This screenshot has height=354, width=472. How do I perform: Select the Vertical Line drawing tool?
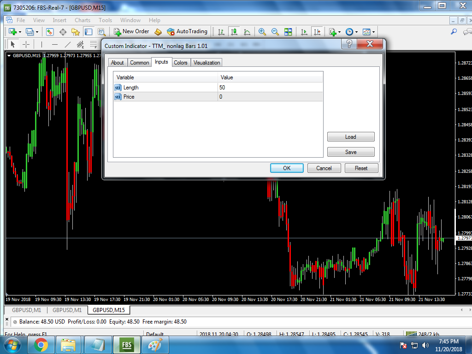41,45
